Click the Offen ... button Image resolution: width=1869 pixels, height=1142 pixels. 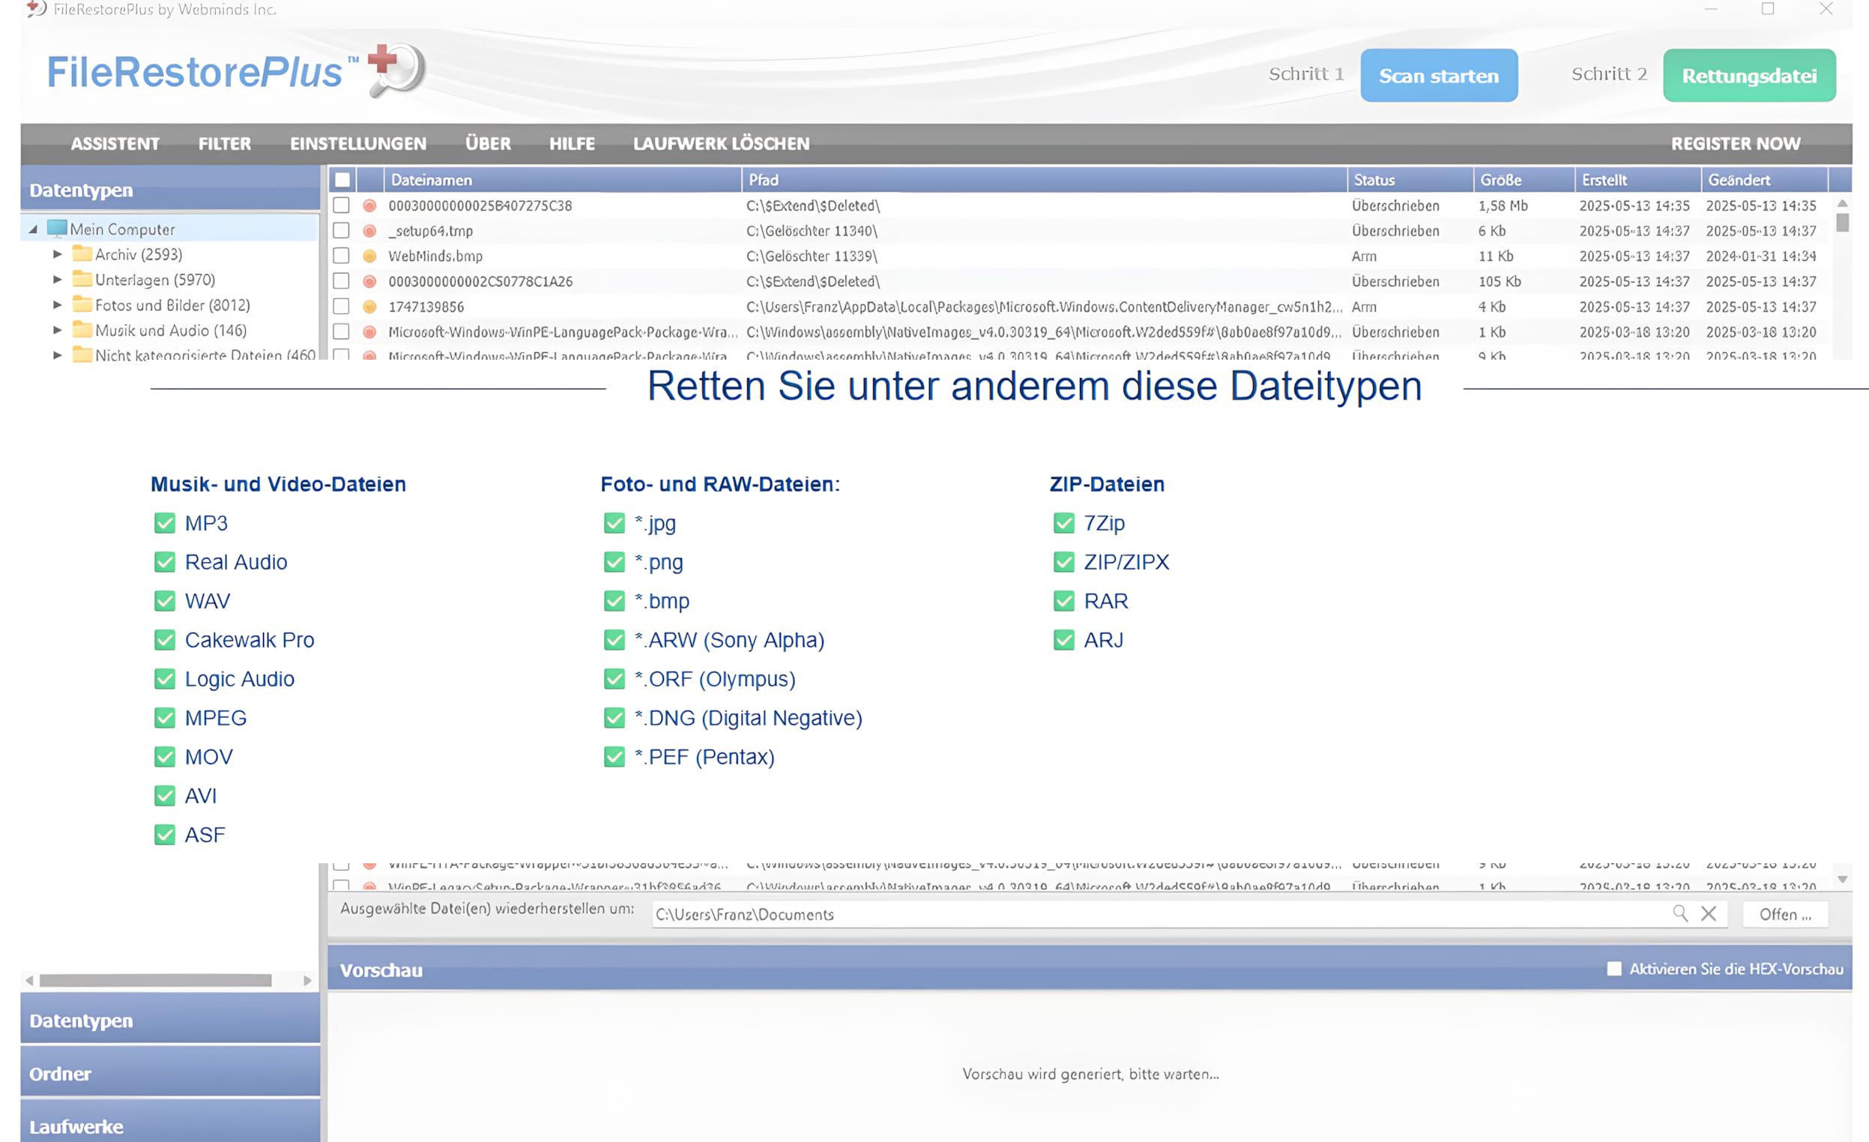(1785, 913)
